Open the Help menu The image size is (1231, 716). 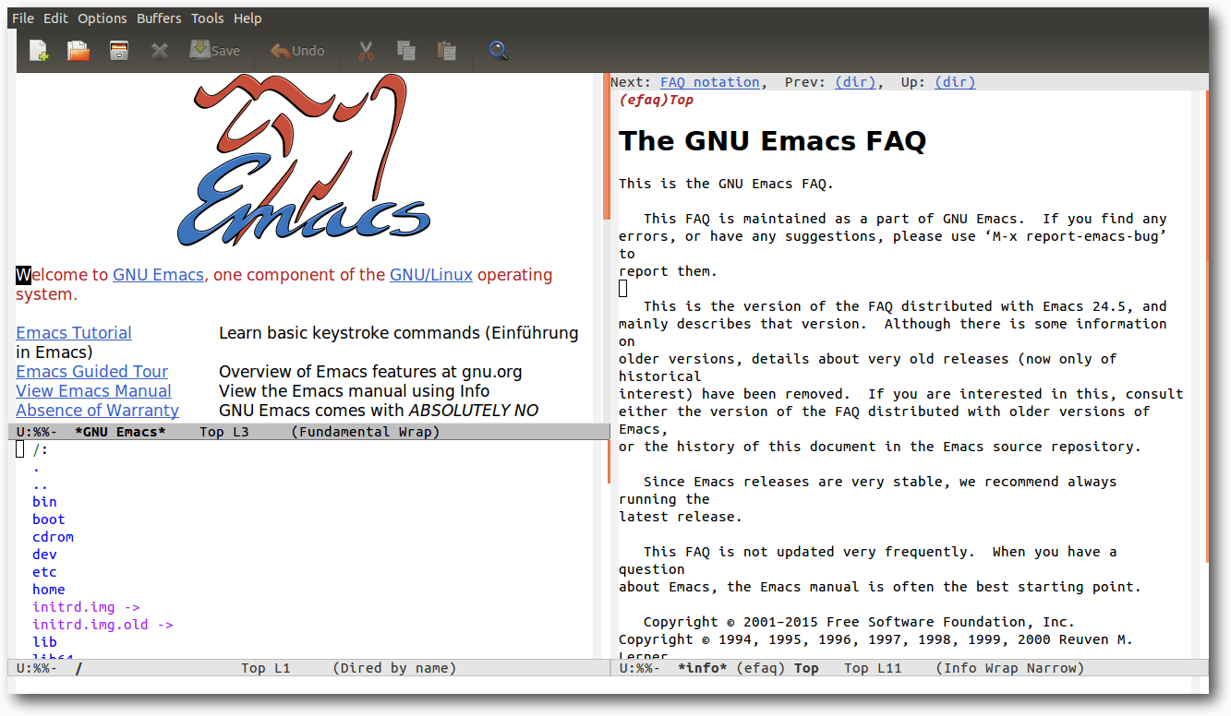coord(247,18)
